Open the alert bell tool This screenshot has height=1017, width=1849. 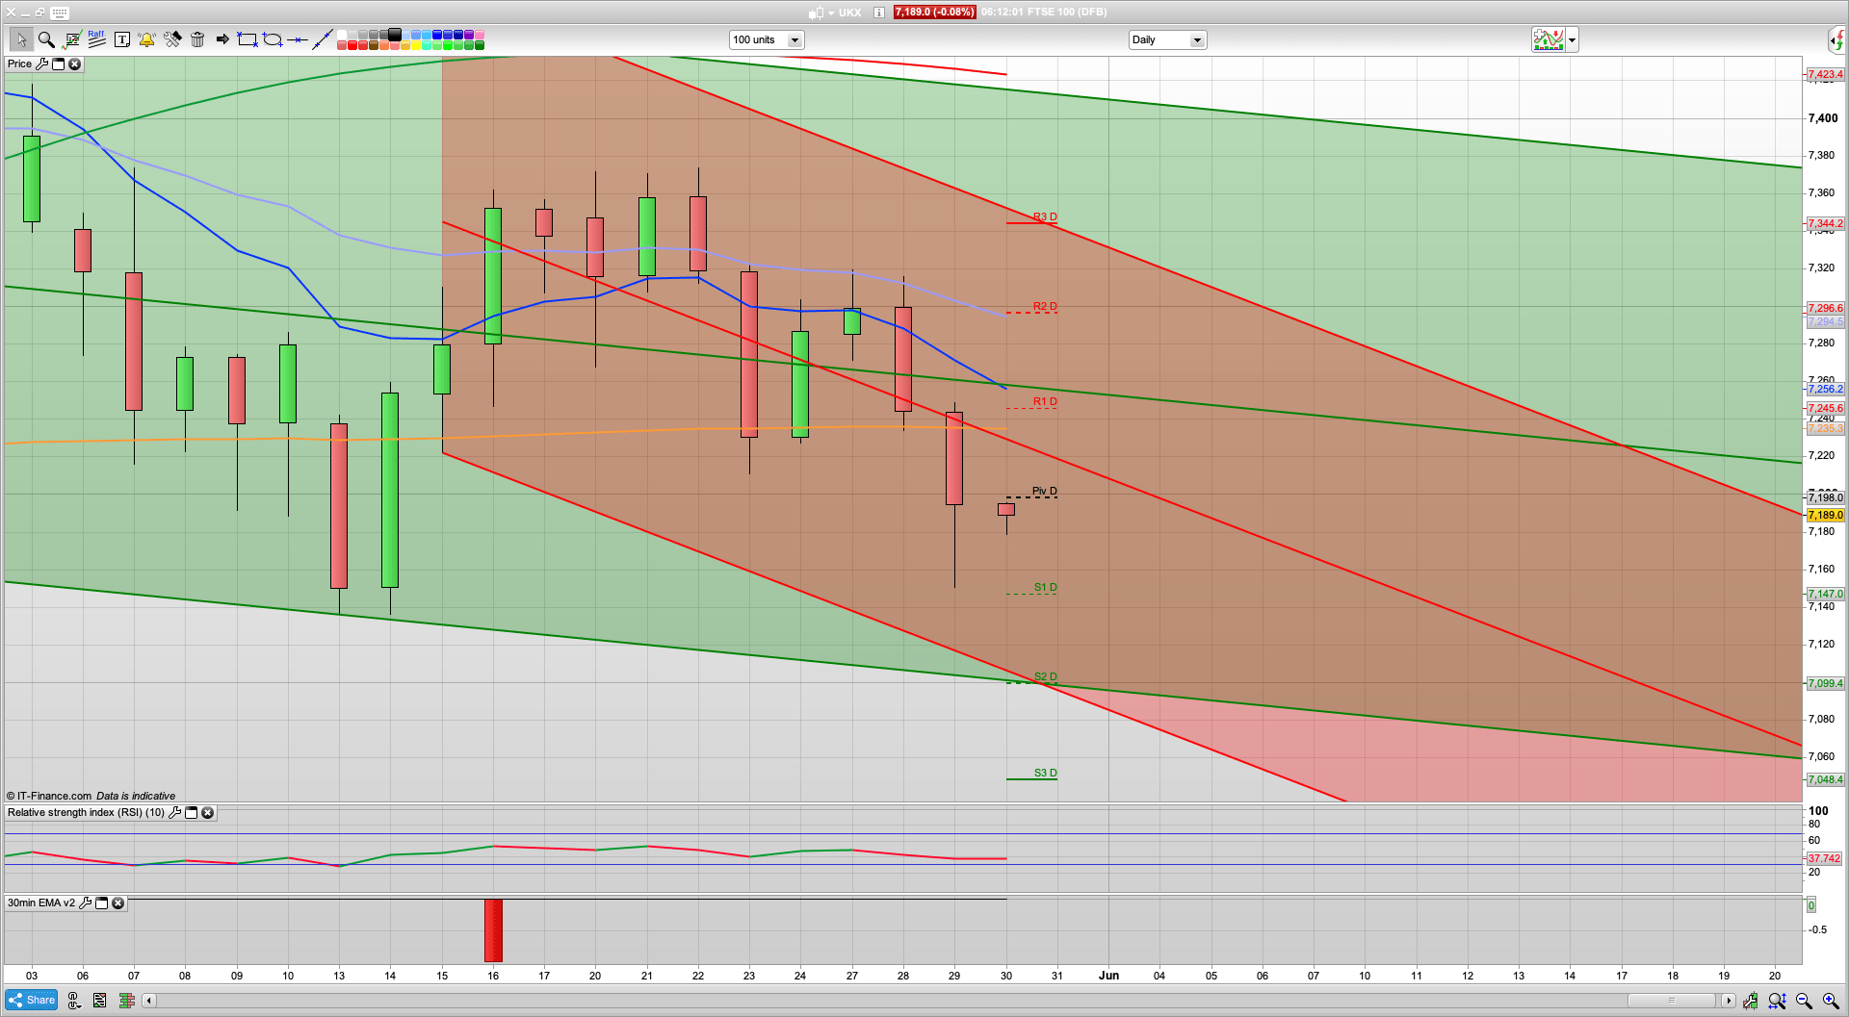(x=146, y=39)
